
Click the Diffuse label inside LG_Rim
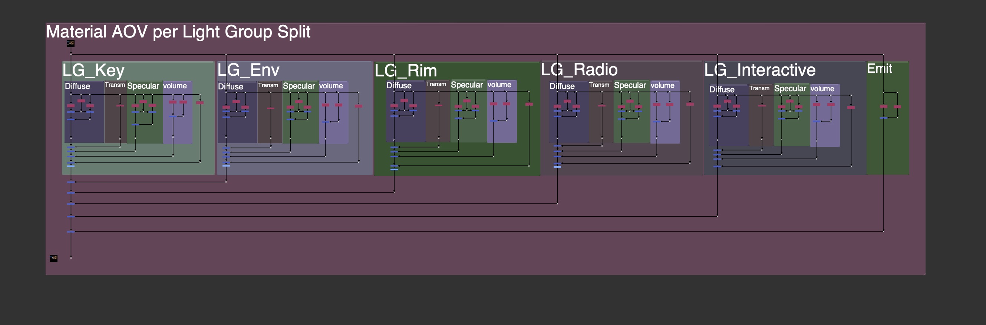pyautogui.click(x=399, y=85)
